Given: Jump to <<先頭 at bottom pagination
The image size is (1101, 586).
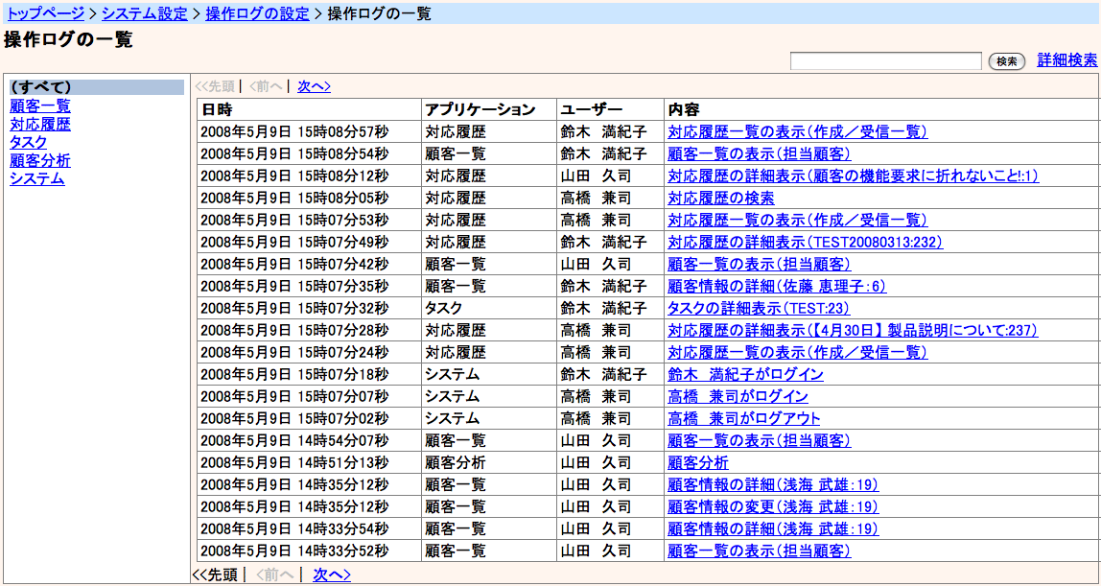Looking at the screenshot, I should (215, 574).
